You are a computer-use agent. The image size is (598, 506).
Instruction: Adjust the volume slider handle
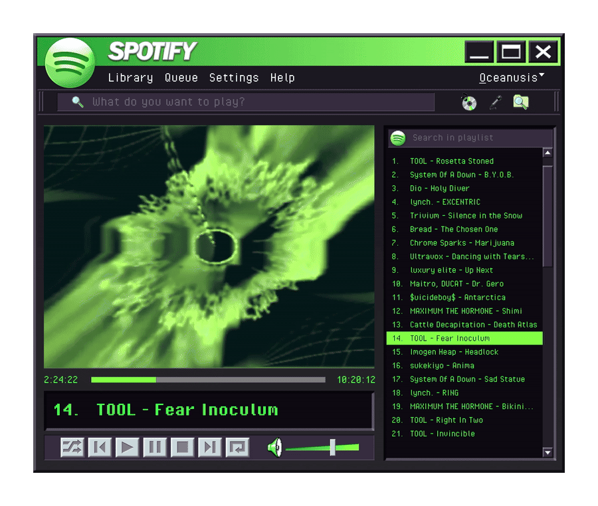[332, 447]
